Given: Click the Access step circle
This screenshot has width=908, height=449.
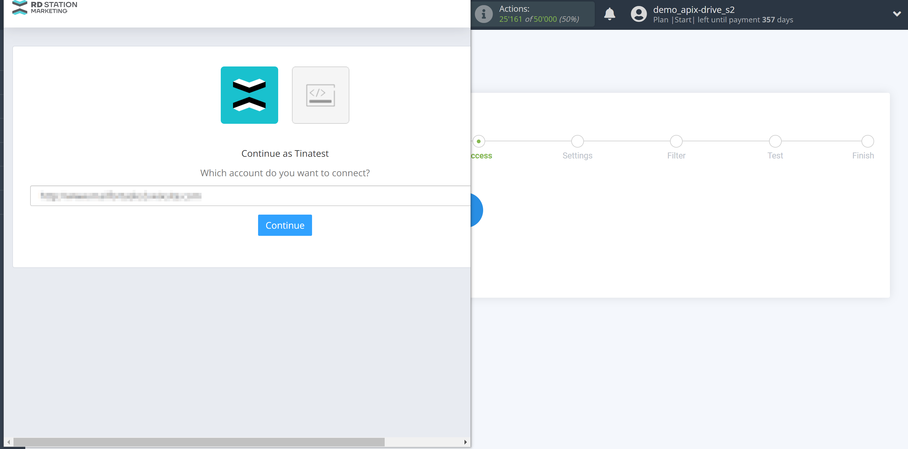Looking at the screenshot, I should pyautogui.click(x=479, y=142).
